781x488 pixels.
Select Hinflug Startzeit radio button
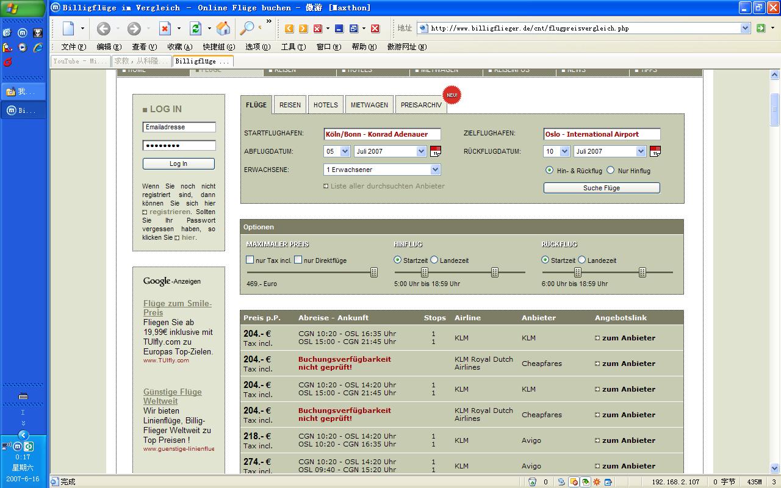[398, 260]
